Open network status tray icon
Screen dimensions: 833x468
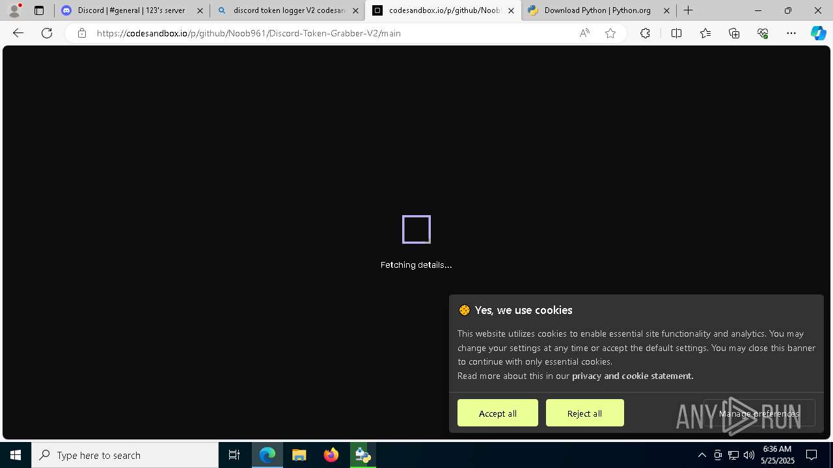coord(733,455)
